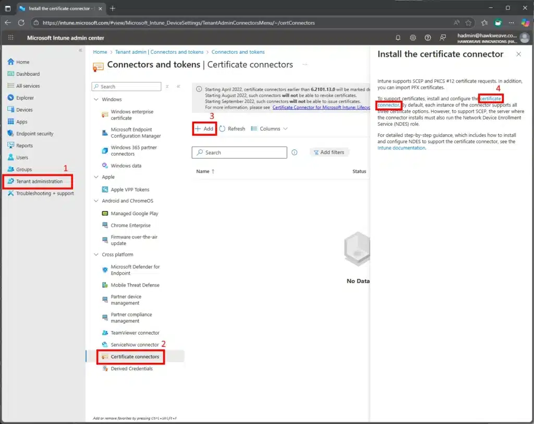
Task: Open the settings gear in header
Action: pyautogui.click(x=413, y=38)
